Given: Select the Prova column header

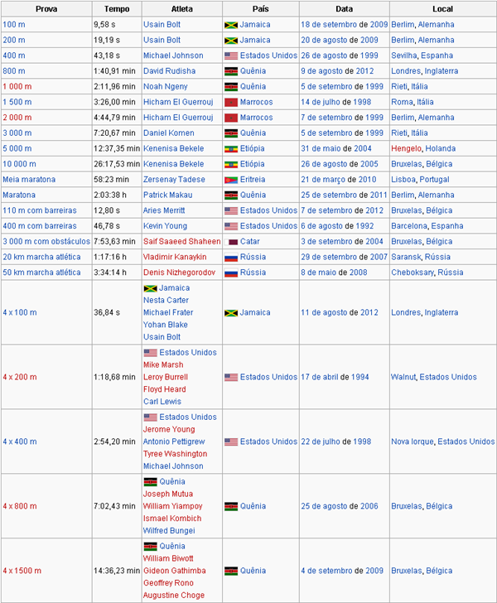Looking at the screenshot, I should pos(46,9).
